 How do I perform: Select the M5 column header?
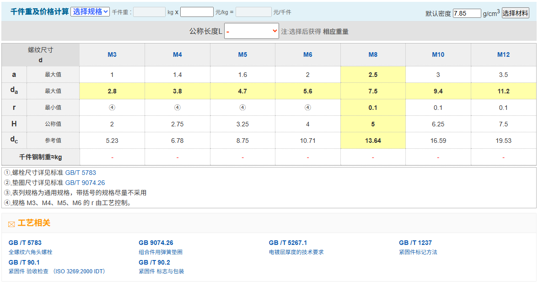coord(242,54)
